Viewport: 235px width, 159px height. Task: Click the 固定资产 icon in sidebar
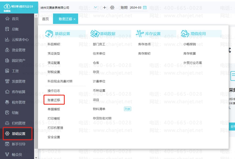tap(7, 60)
